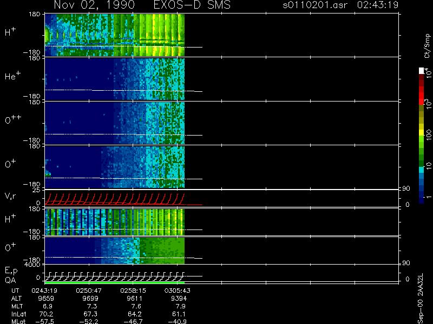Click the MLat value '-46.7'
This screenshot has height=324, width=433.
coord(133,321)
